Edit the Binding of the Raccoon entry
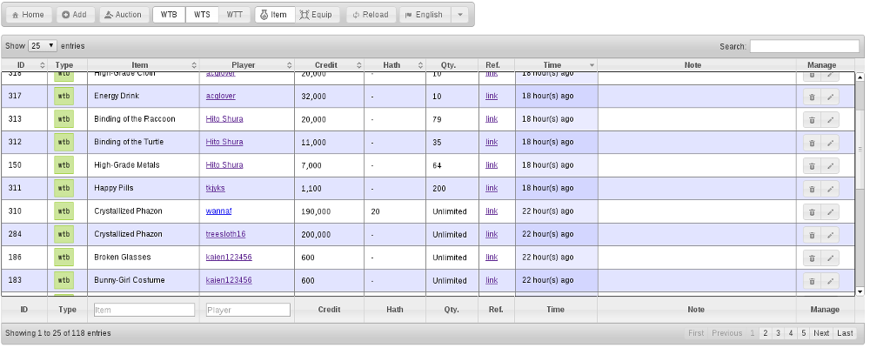The image size is (870, 348). (830, 120)
